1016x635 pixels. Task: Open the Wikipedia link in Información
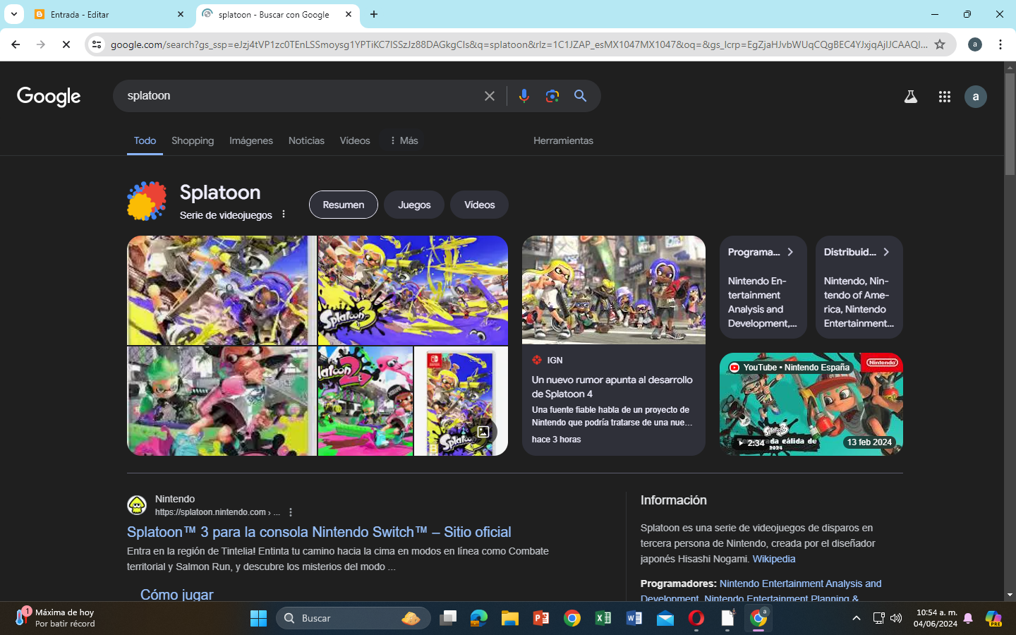(773, 559)
